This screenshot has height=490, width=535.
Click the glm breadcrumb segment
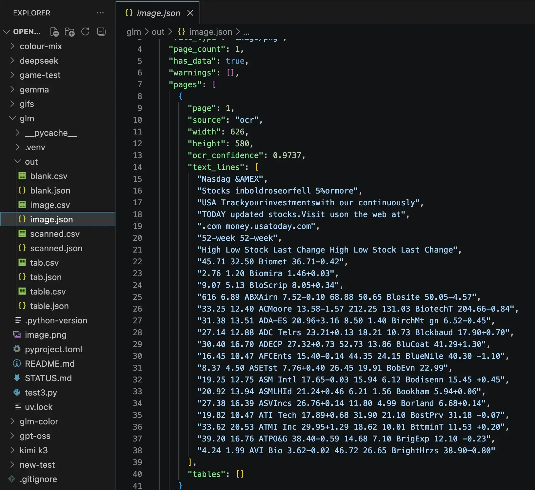tap(134, 32)
